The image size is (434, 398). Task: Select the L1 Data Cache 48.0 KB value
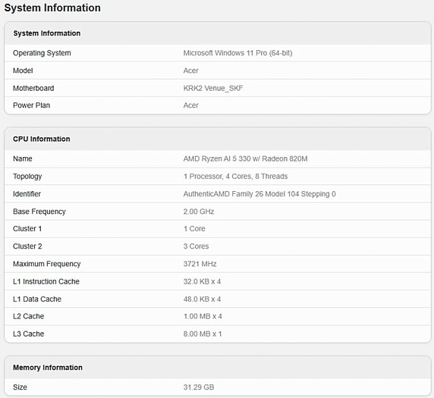[202, 299]
